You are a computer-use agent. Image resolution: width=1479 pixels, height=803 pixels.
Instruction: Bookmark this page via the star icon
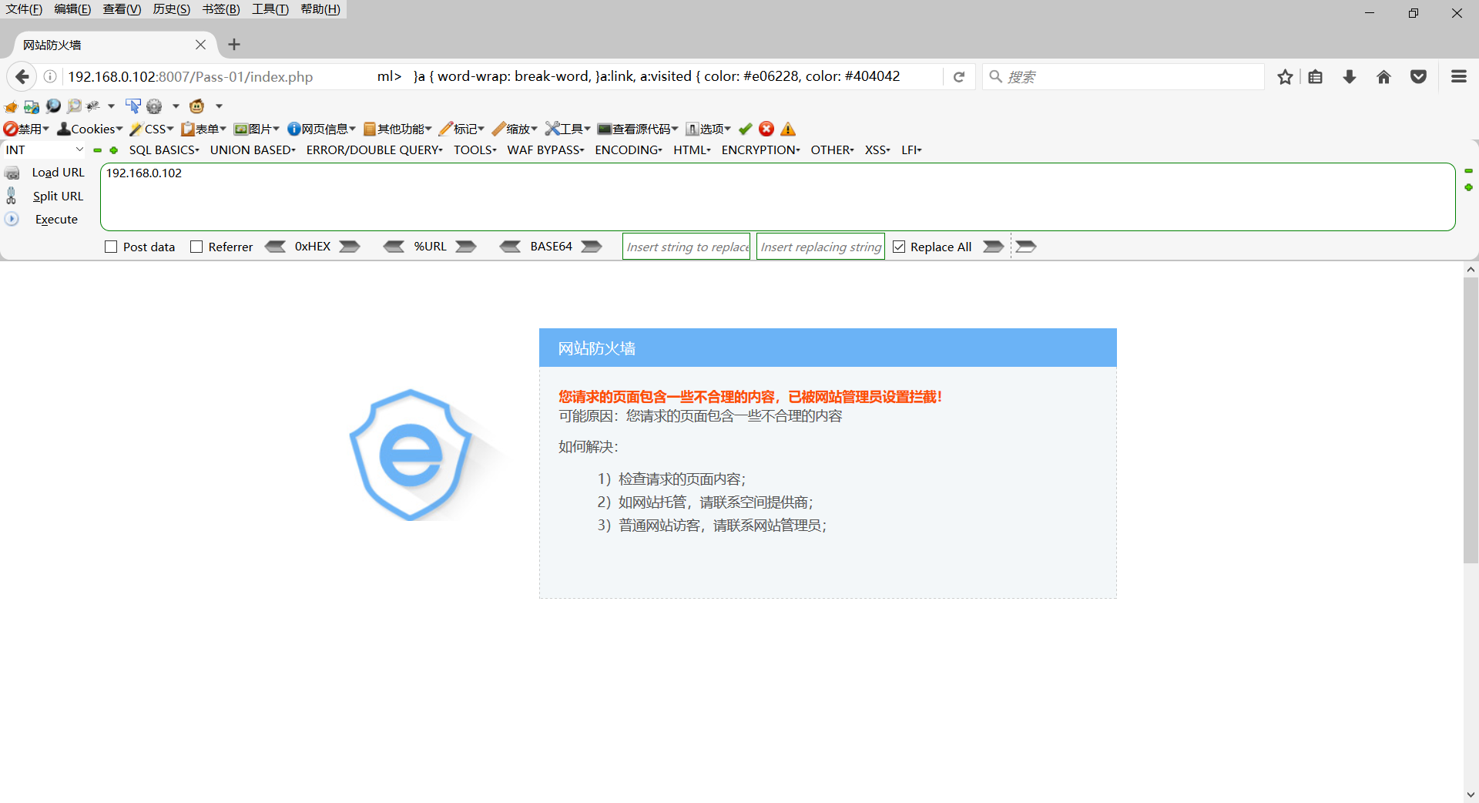pyautogui.click(x=1285, y=76)
